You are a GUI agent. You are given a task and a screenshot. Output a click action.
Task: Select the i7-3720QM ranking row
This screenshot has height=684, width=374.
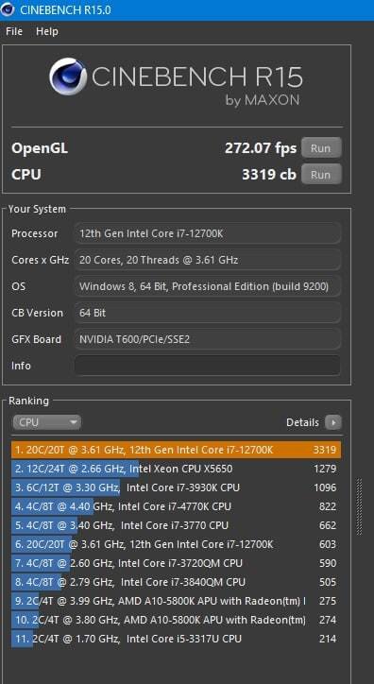click(176, 563)
